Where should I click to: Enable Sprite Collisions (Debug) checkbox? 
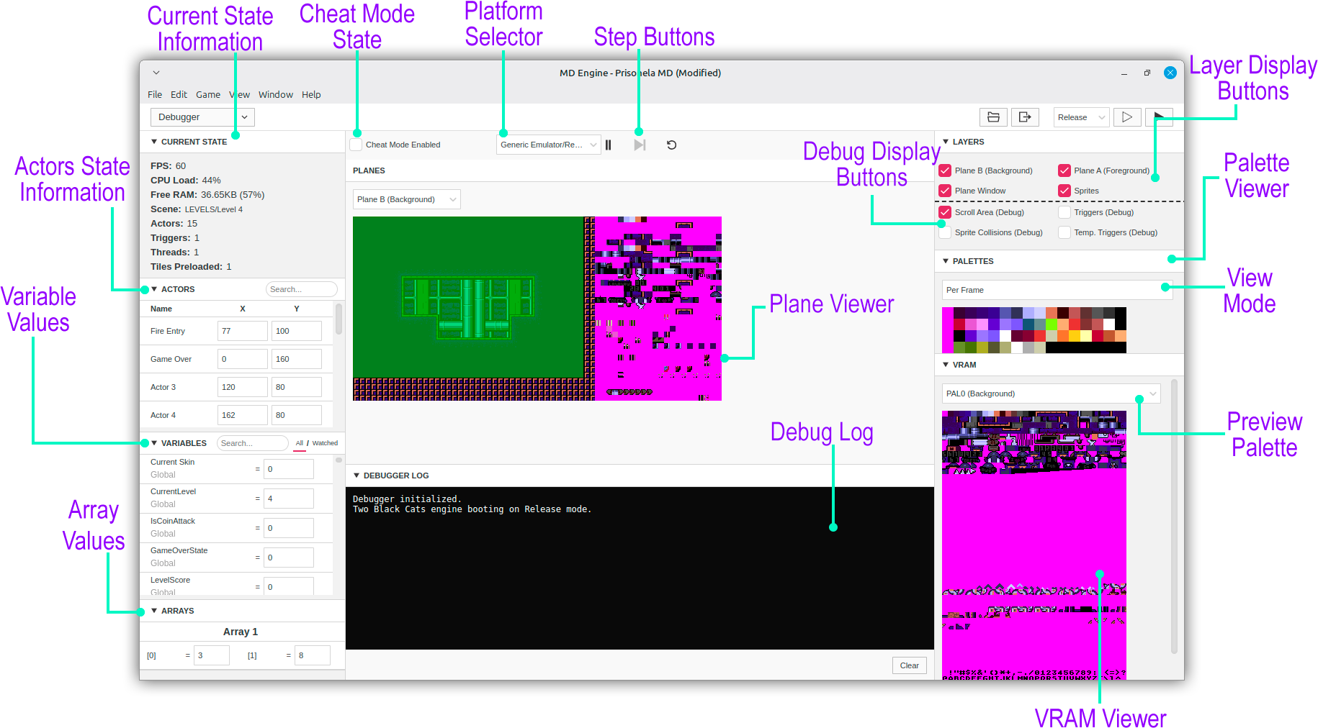tap(945, 232)
